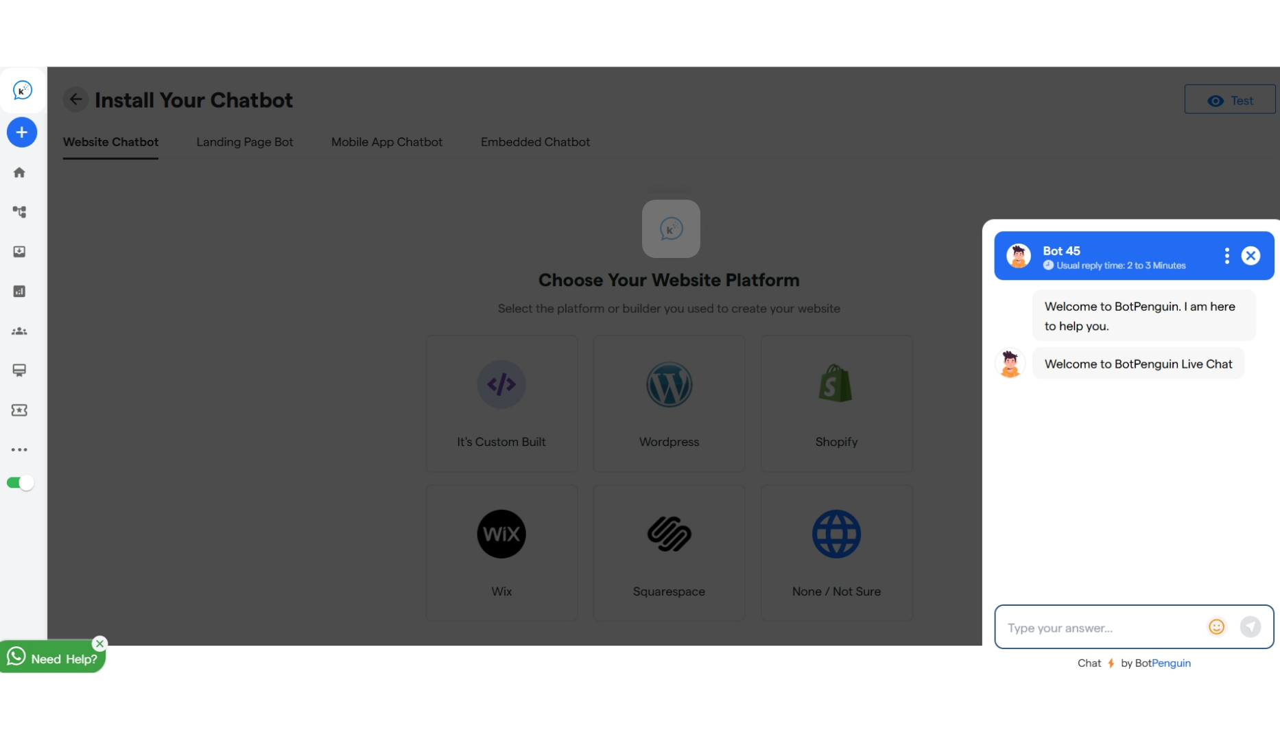Click the Bot 45 avatar in header
The image size is (1280, 741).
click(x=1019, y=256)
